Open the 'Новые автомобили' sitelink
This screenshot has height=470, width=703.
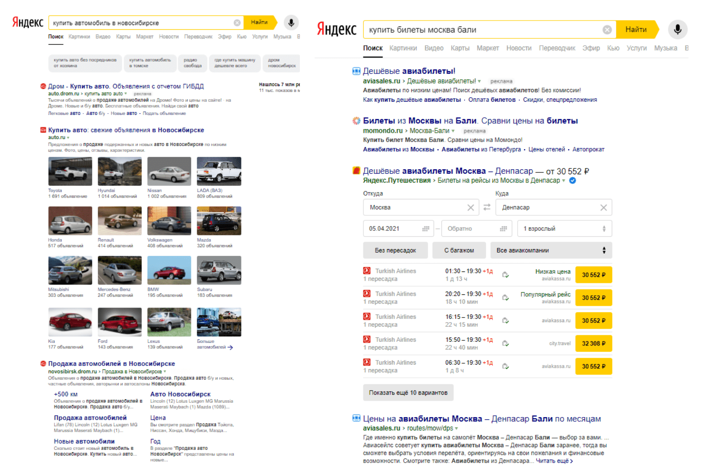point(84,441)
